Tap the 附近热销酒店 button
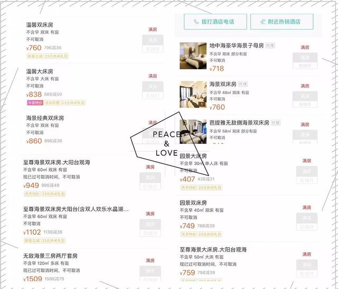 tap(281, 22)
